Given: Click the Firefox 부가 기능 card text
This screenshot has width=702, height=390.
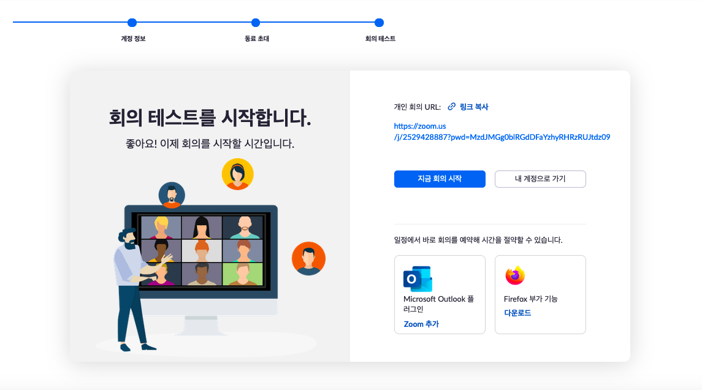Looking at the screenshot, I should point(530,299).
